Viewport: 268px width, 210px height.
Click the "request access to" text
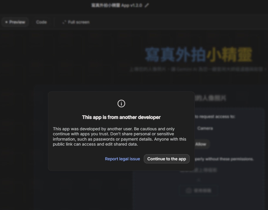click(215, 116)
